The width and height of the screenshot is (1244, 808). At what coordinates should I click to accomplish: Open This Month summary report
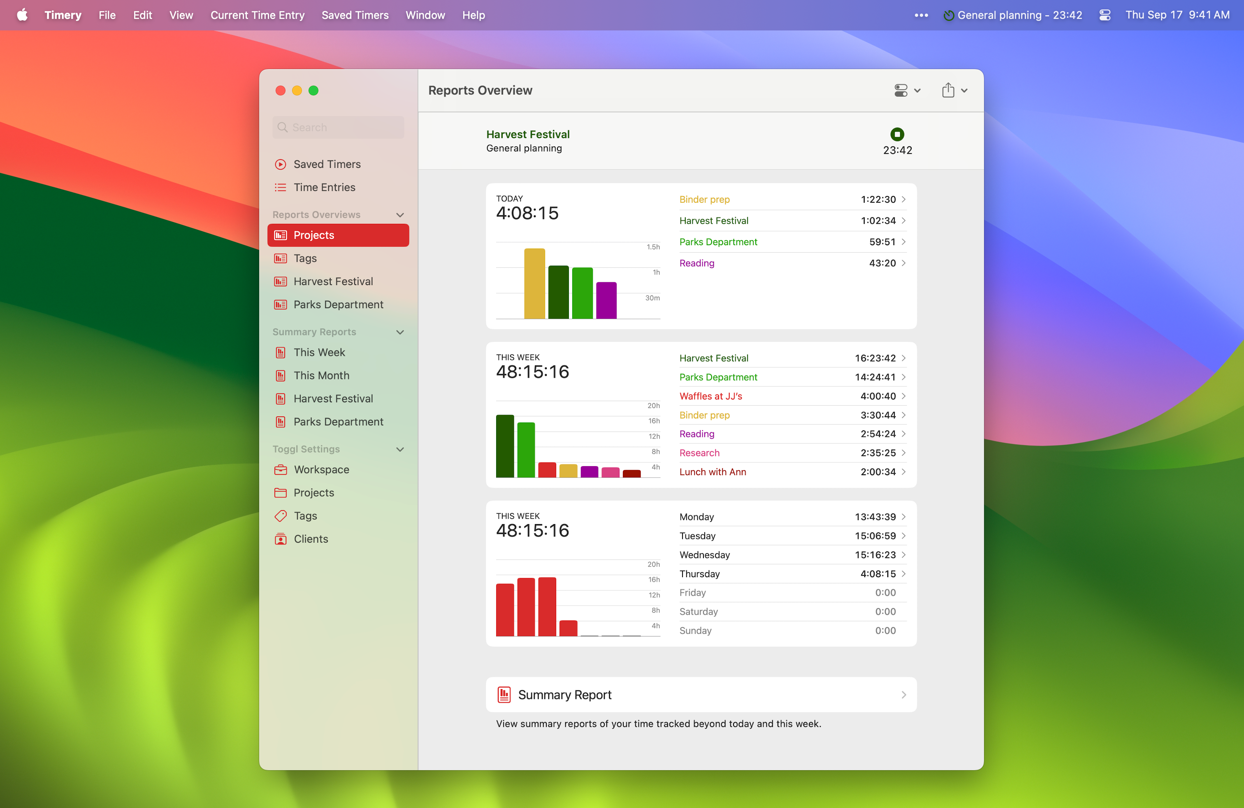(338, 375)
